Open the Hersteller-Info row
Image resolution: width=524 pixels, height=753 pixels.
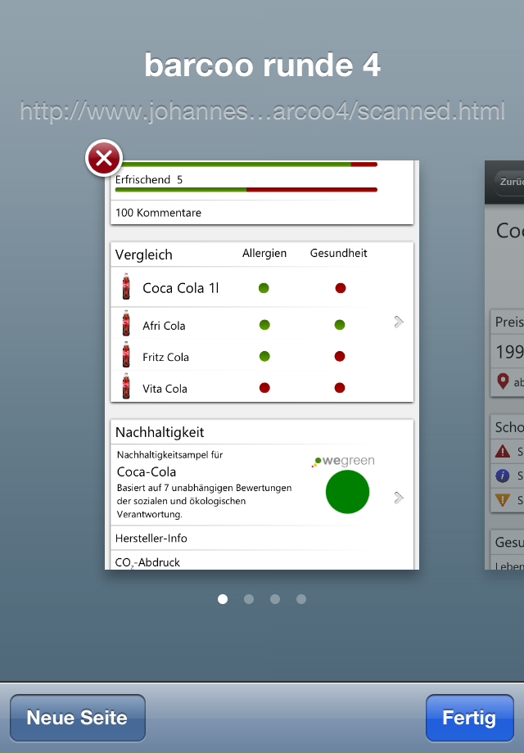(262, 538)
